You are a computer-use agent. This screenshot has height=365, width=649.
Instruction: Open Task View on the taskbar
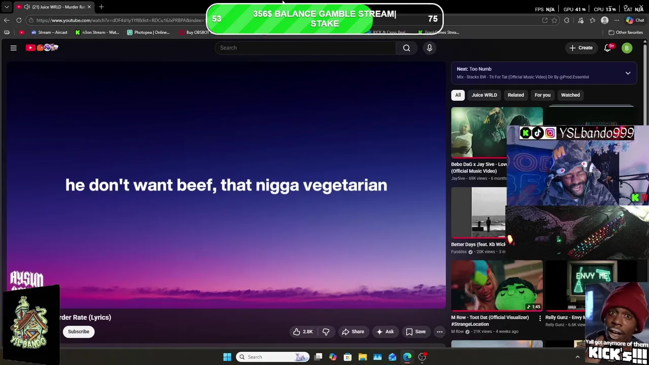(x=318, y=357)
